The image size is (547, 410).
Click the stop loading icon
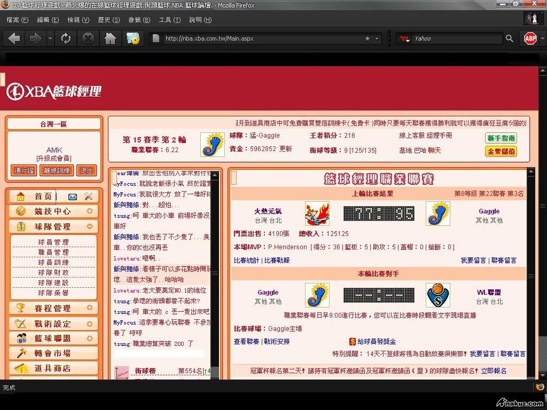(x=88, y=38)
